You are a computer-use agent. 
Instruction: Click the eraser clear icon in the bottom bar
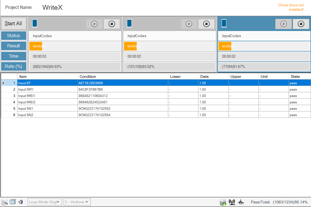(21, 202)
